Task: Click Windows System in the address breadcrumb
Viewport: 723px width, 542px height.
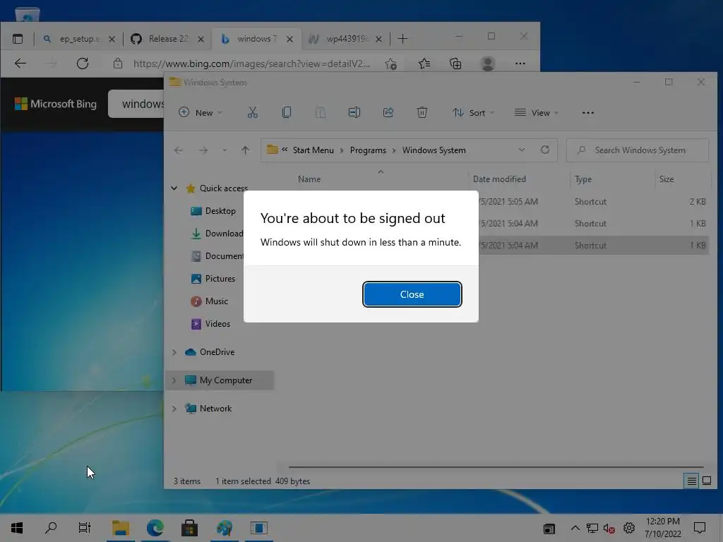Action: pyautogui.click(x=434, y=150)
